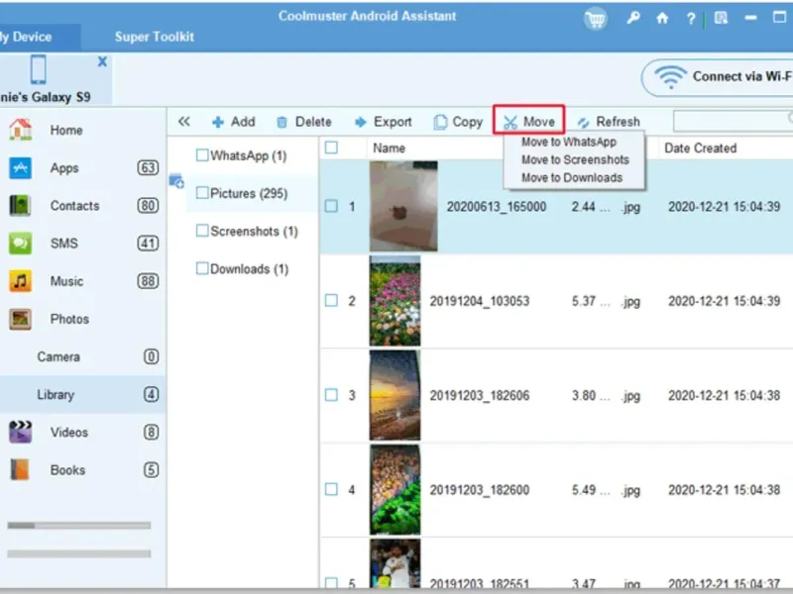Click the Apps count badge 63
793x594 pixels.
point(148,167)
